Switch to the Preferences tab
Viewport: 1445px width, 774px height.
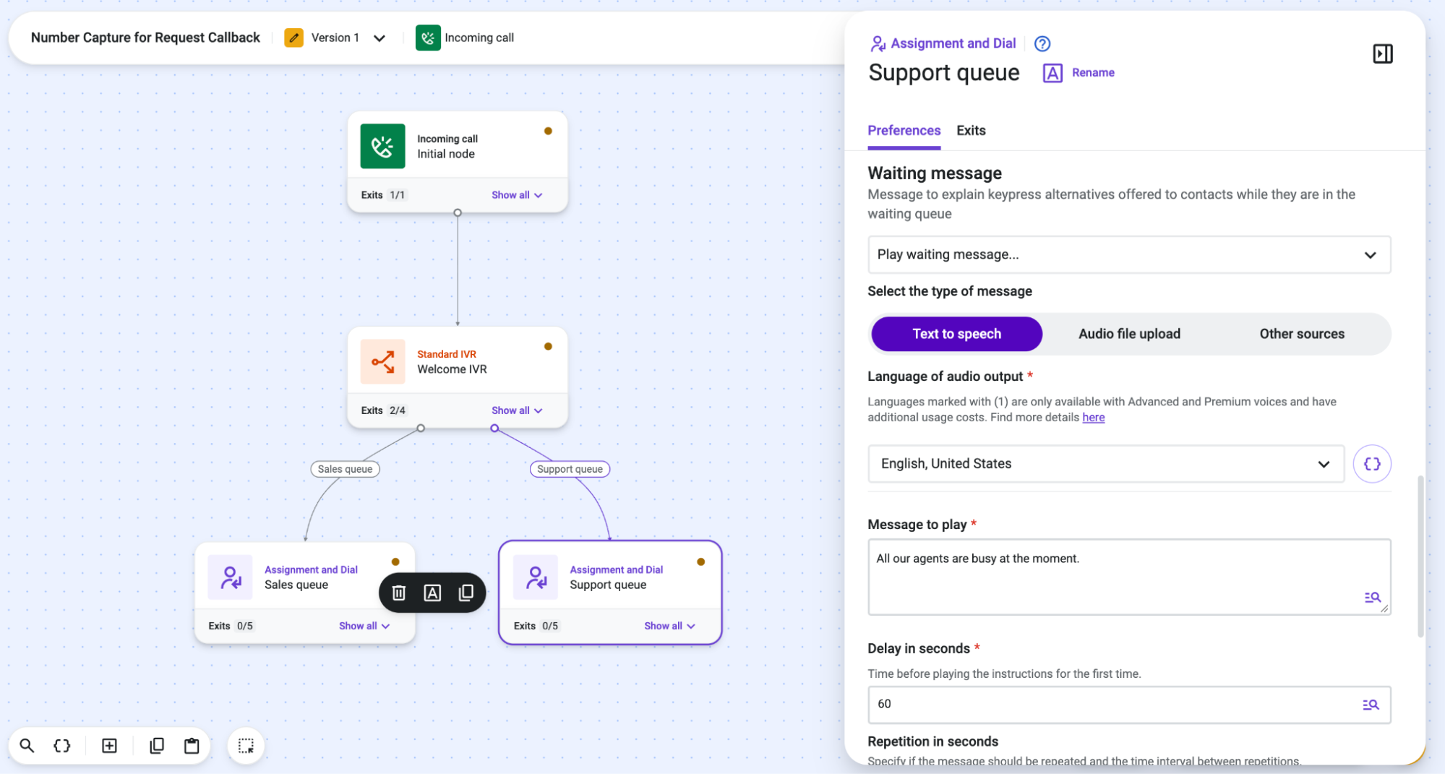tap(904, 131)
